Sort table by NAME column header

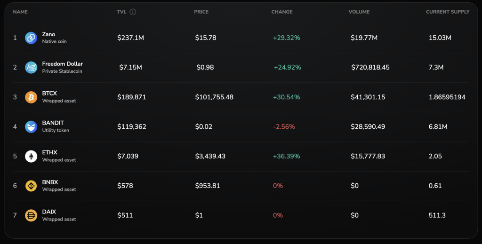coord(20,12)
